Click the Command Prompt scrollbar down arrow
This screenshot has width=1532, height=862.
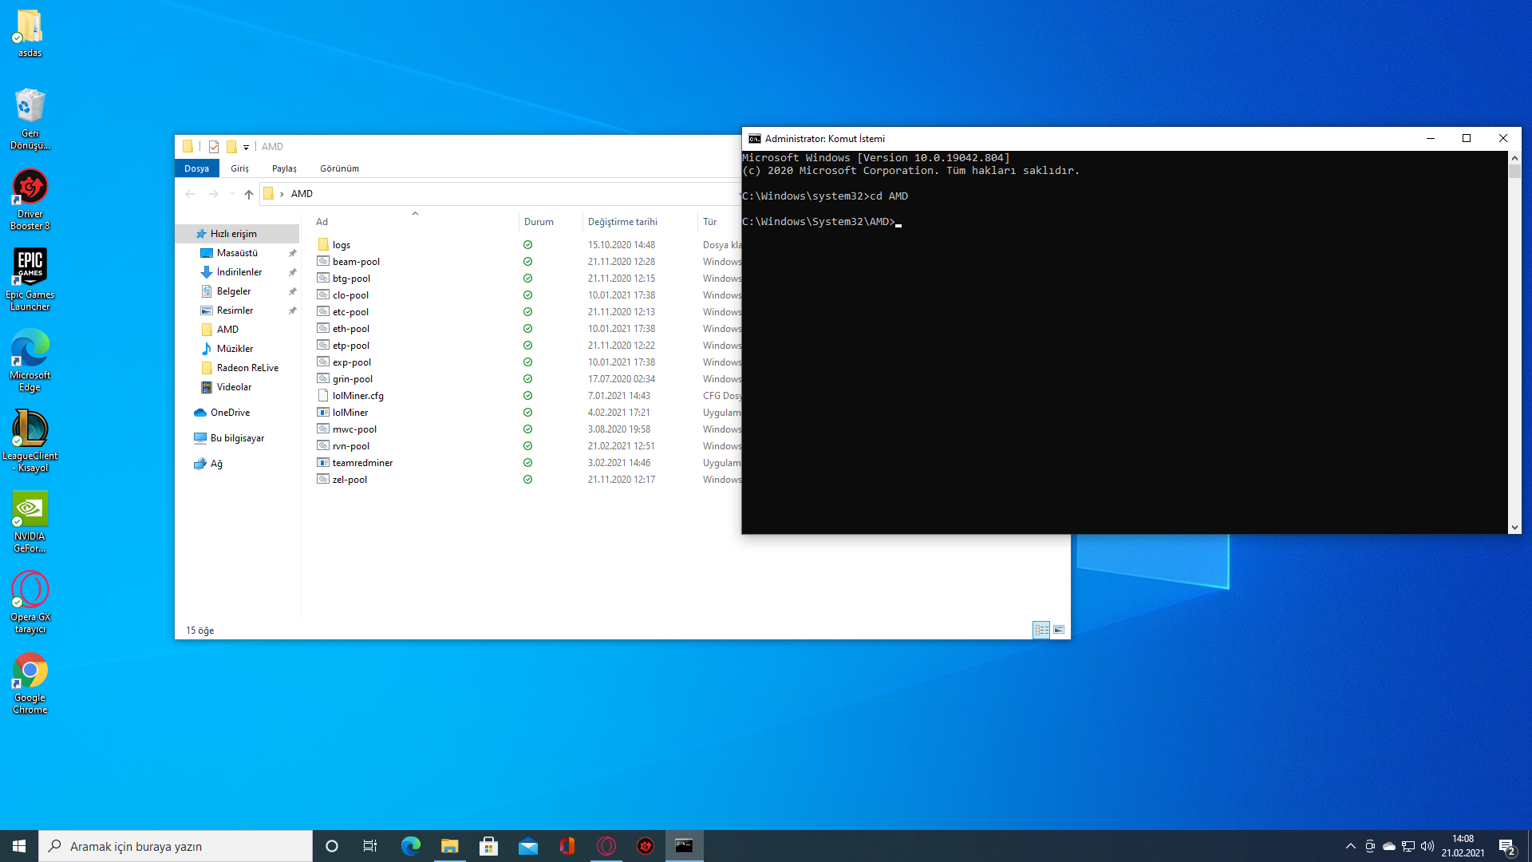pyautogui.click(x=1514, y=528)
